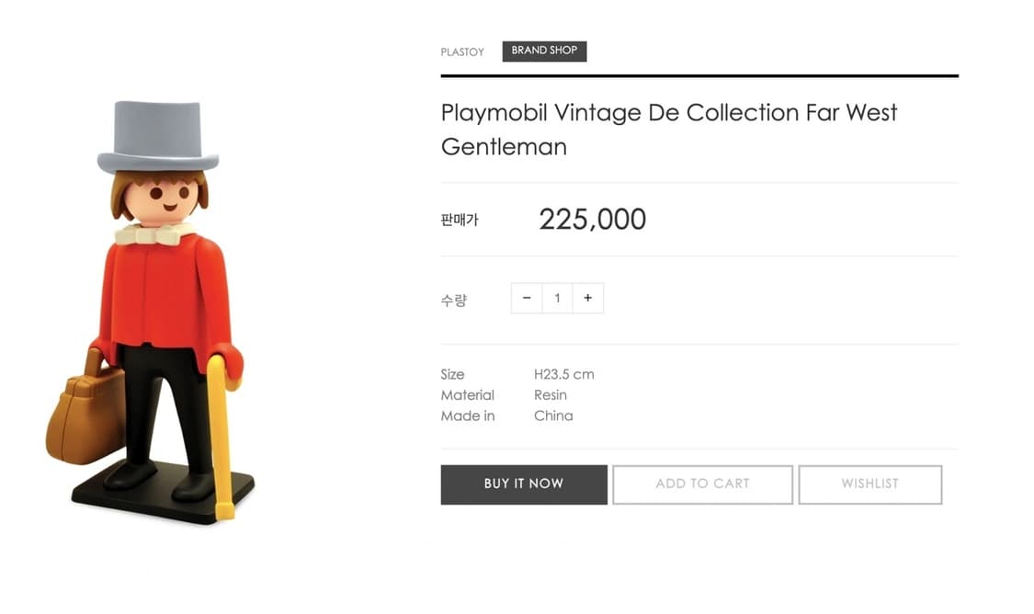Open the BRAND SHOP badge
The image size is (1034, 614).
click(x=544, y=51)
